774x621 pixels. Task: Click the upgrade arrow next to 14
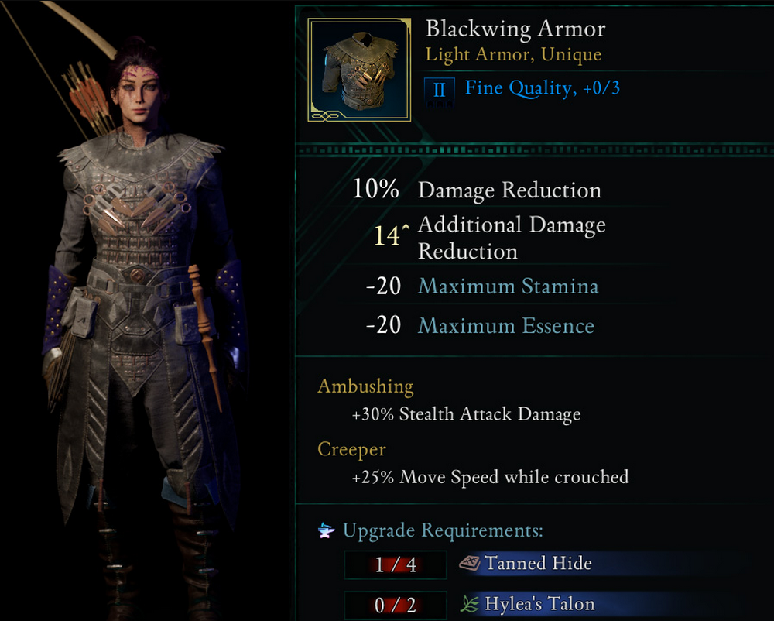(x=406, y=228)
